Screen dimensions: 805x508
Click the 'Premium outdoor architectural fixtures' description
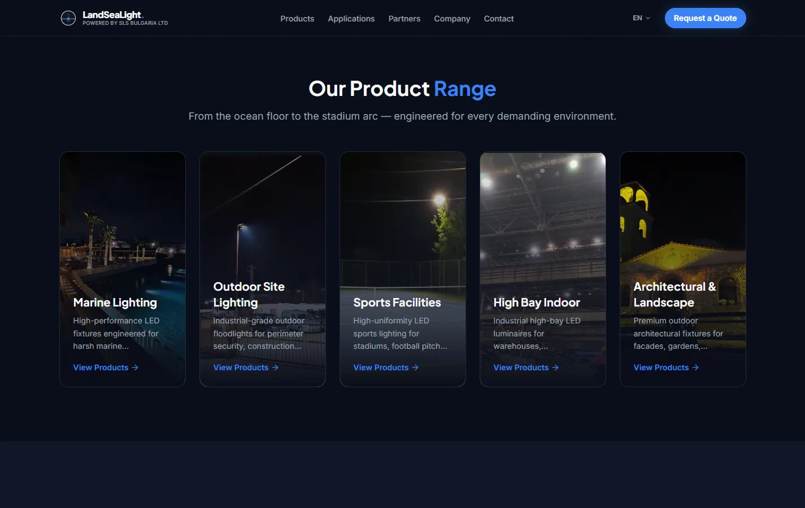[x=678, y=333]
